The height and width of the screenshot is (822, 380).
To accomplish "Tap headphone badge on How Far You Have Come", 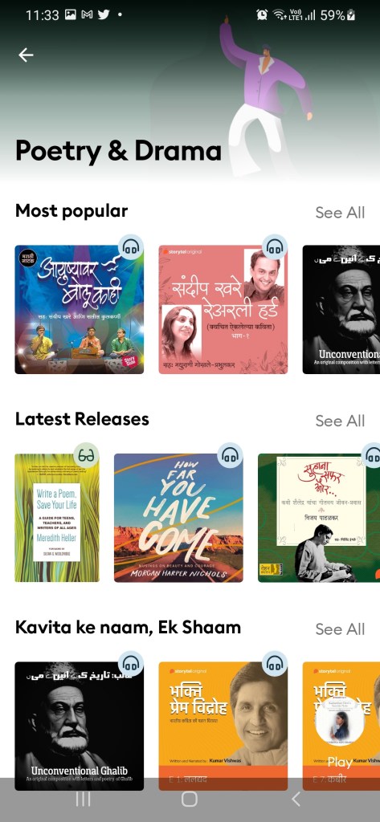I will (x=230, y=456).
